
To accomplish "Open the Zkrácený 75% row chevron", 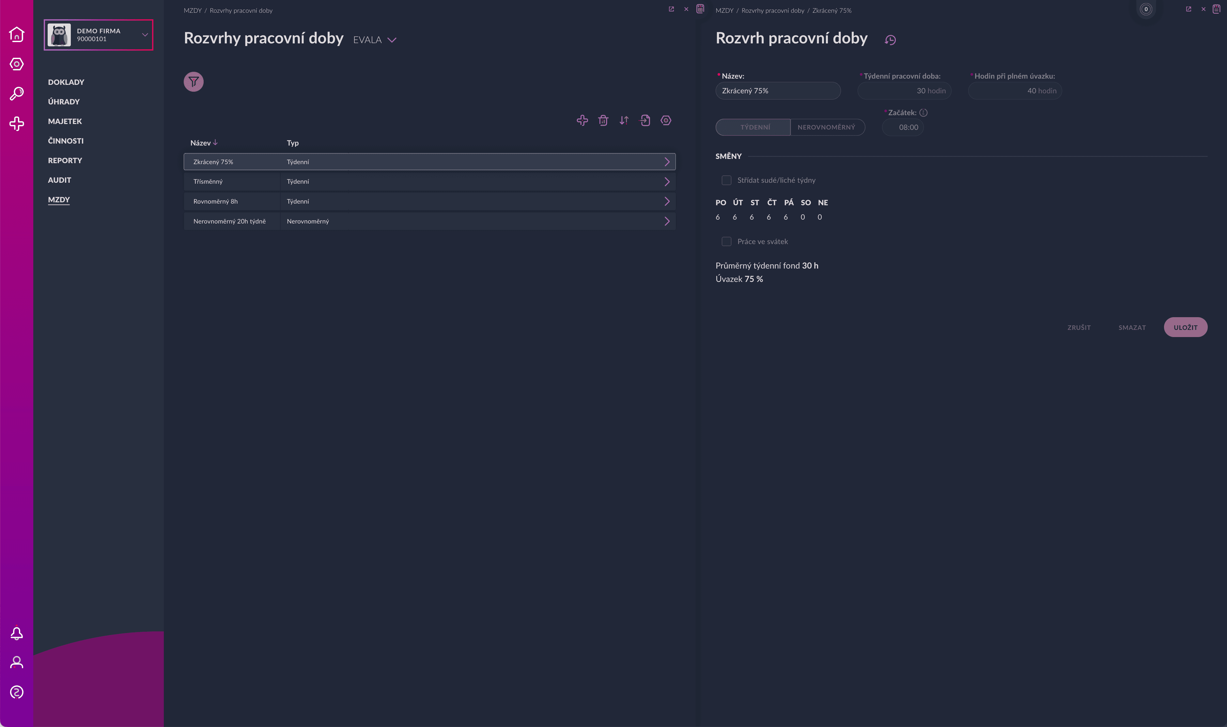I will tap(667, 162).
